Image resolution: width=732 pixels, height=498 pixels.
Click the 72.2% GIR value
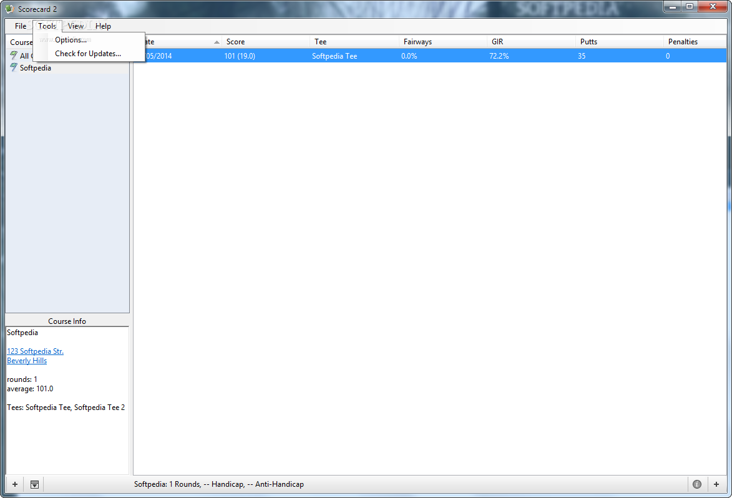(499, 56)
